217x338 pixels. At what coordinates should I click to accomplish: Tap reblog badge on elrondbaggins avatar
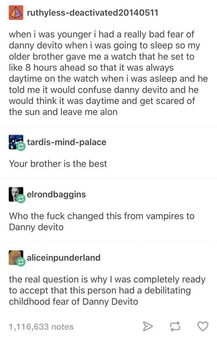tap(21, 199)
